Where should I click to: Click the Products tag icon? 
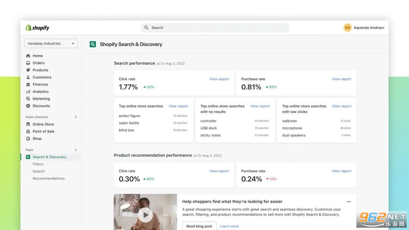point(28,70)
